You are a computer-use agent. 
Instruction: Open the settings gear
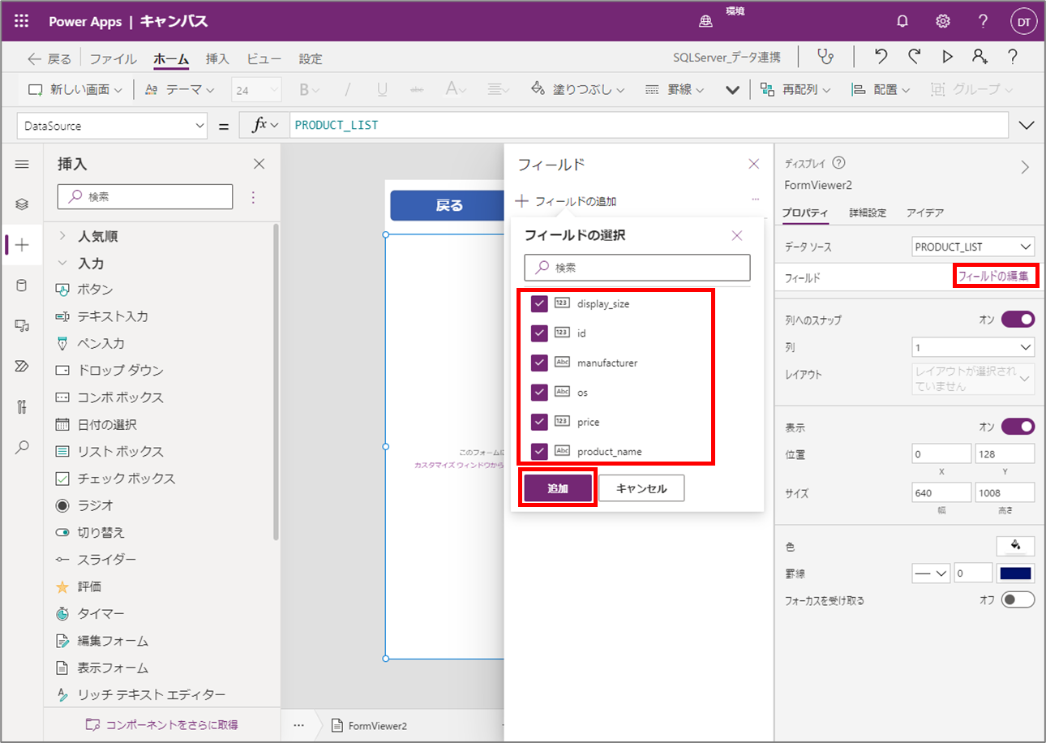(x=943, y=22)
